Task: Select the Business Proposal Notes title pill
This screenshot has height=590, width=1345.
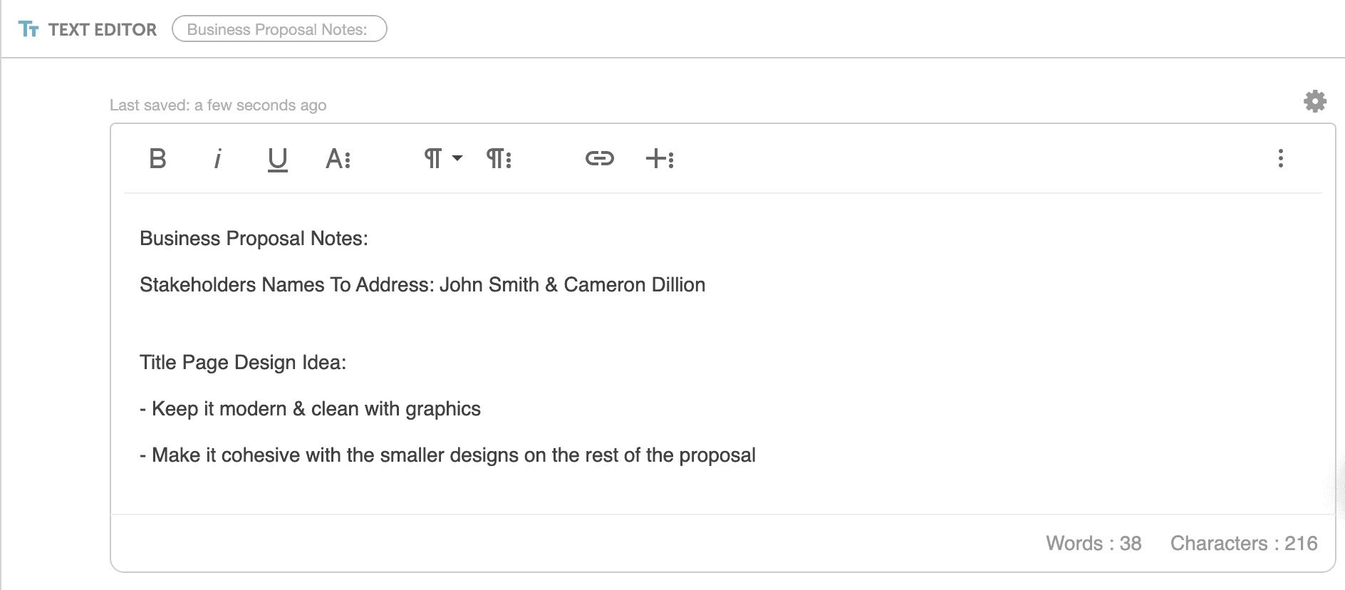Action: point(279,29)
